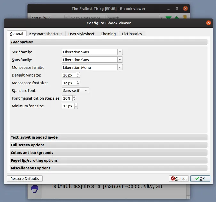Close the Configure E-book viewer dialog

[208, 23]
